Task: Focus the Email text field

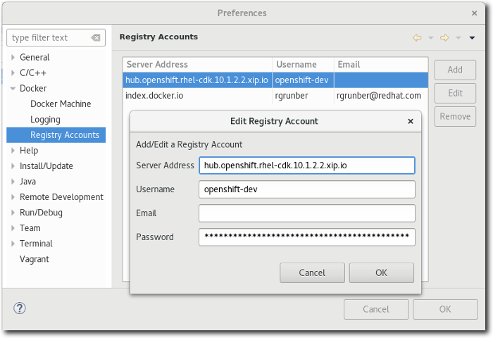Action: click(306, 213)
